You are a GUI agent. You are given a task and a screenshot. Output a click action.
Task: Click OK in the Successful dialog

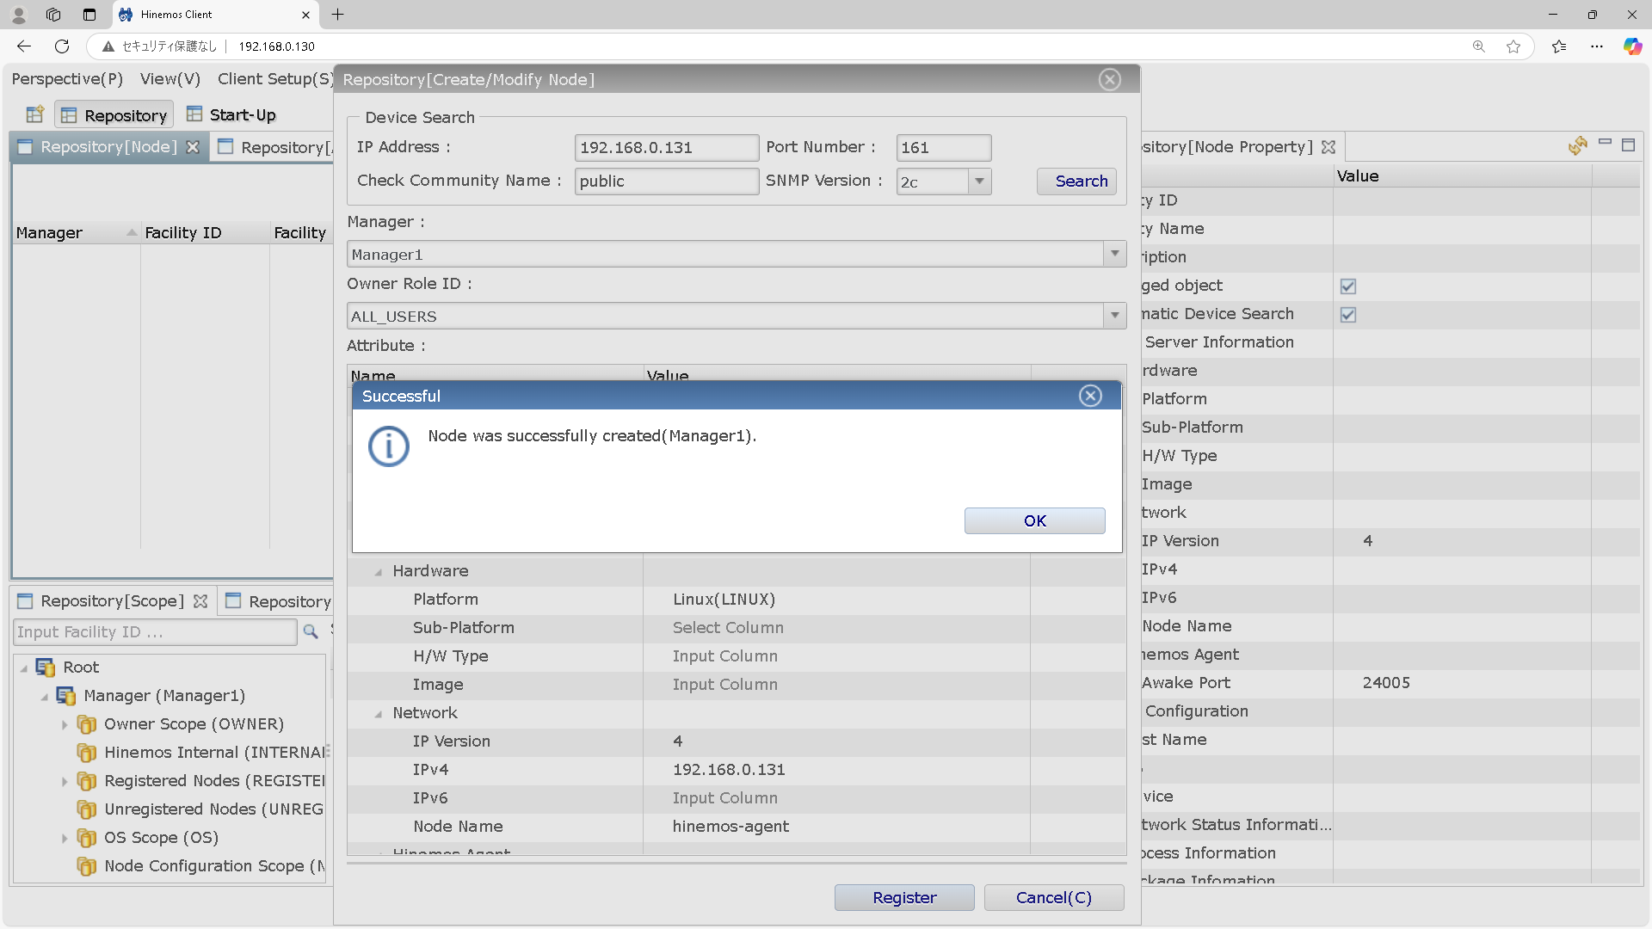point(1034,520)
